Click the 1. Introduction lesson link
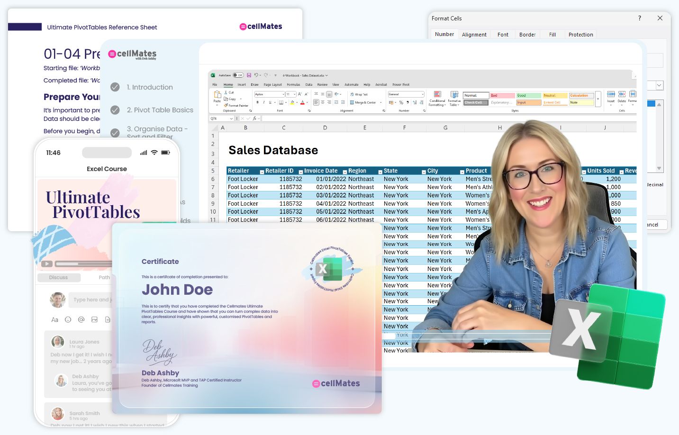 coord(150,87)
